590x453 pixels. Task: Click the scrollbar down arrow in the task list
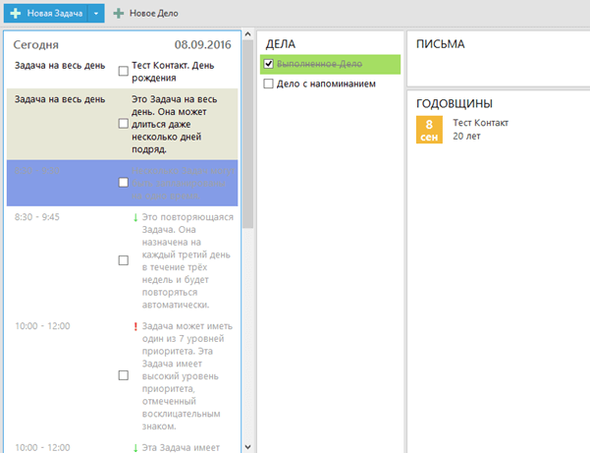pyautogui.click(x=247, y=447)
